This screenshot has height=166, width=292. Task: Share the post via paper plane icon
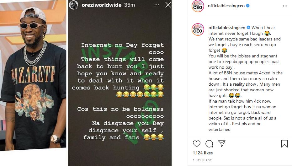(222, 144)
